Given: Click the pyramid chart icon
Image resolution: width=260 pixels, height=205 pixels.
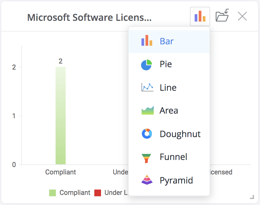Looking at the screenshot, I should coord(147,180).
